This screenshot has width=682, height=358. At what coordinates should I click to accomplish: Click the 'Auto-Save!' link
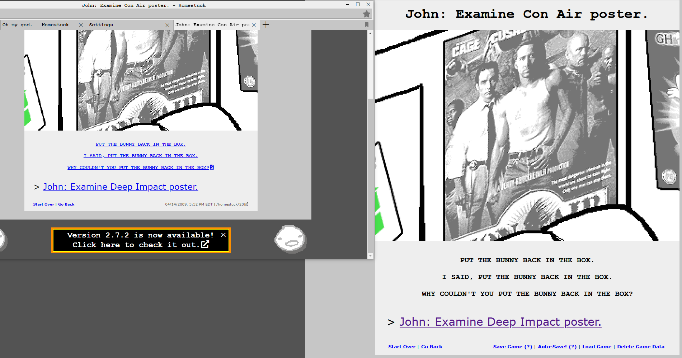point(552,347)
